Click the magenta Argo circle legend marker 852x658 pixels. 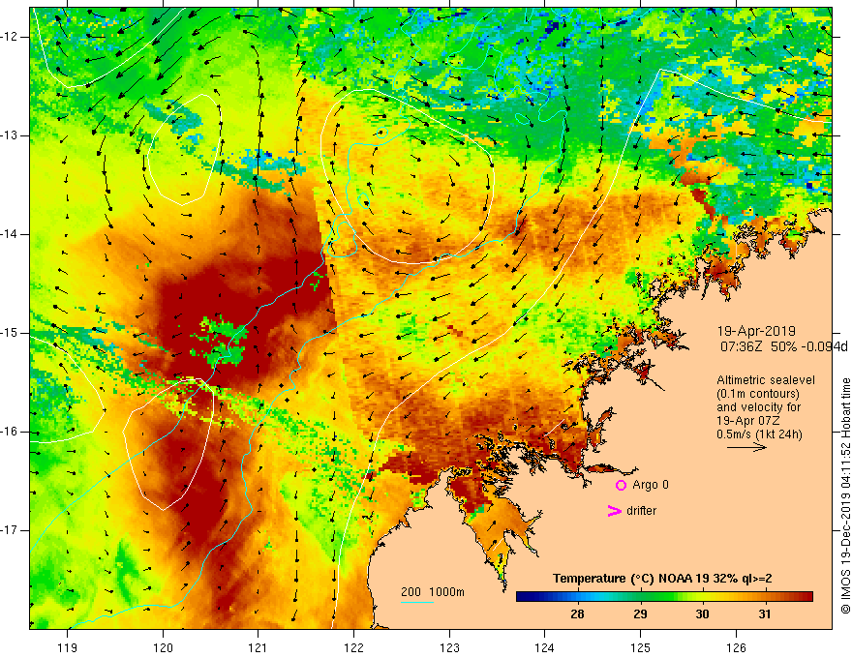click(x=621, y=486)
